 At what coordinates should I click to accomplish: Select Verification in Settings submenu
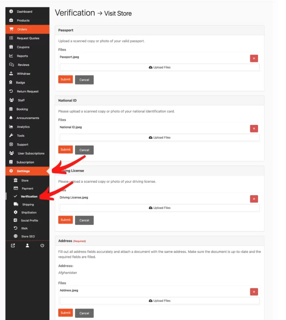[29, 196]
